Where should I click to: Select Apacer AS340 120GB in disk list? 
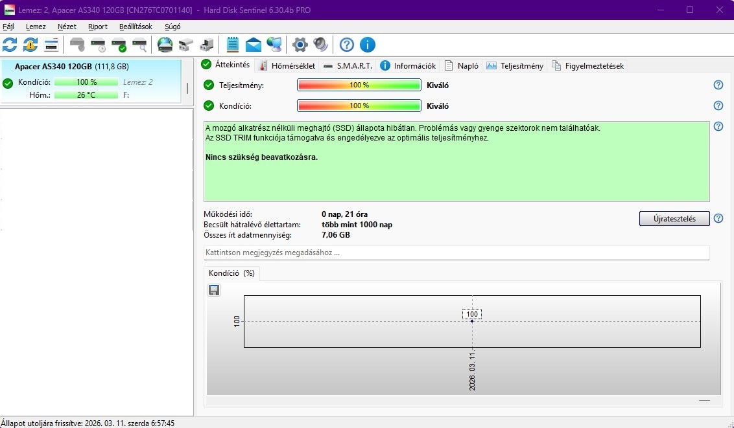click(91, 80)
